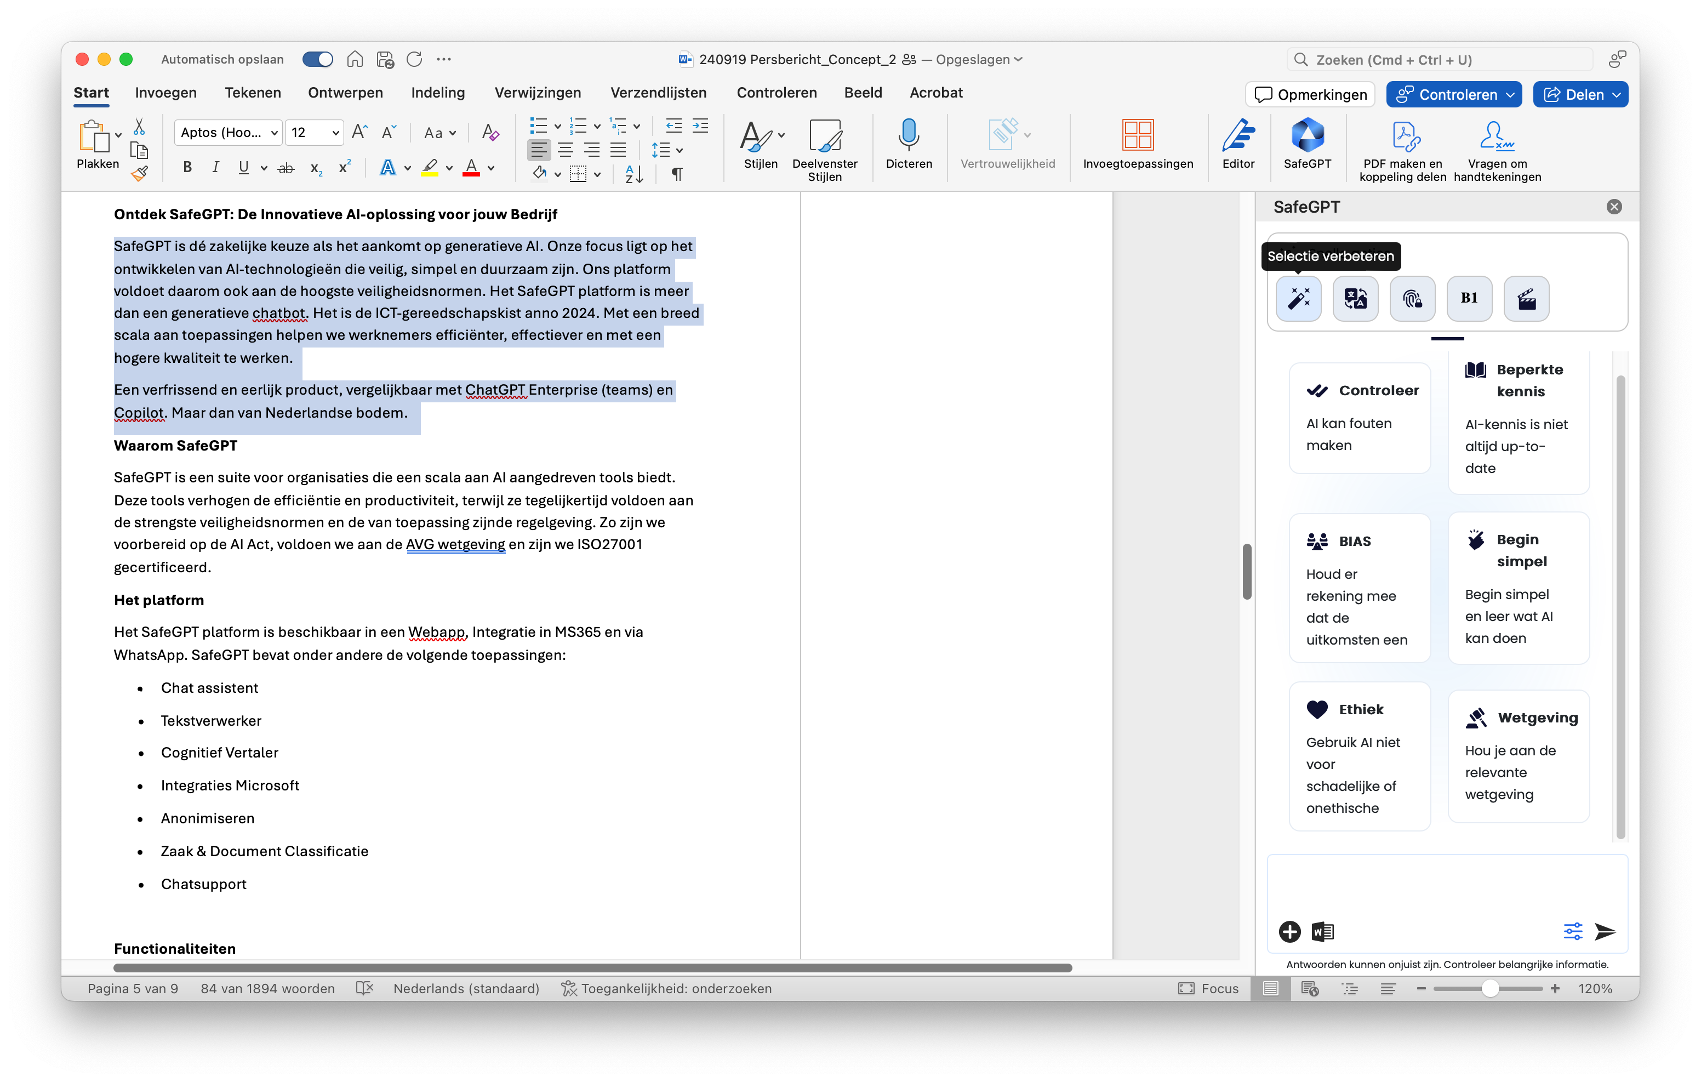Click PDF maken en koppeling delen
The image size is (1701, 1082).
(x=1402, y=151)
